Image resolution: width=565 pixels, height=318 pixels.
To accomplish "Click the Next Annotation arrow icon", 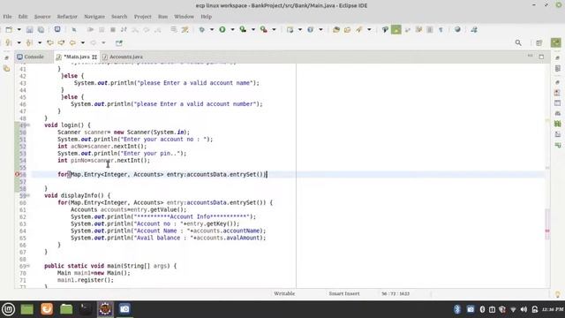I will 9,43.
